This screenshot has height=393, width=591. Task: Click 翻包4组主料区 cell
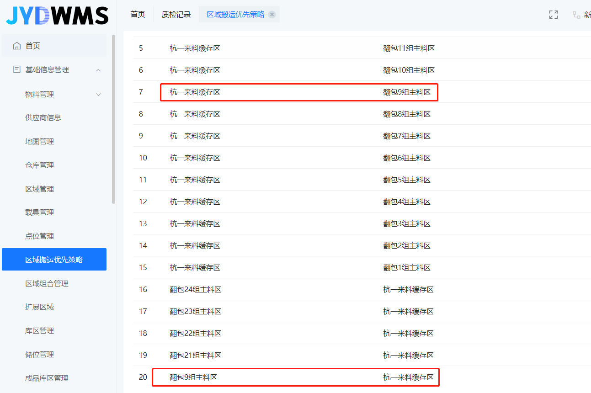tap(407, 202)
